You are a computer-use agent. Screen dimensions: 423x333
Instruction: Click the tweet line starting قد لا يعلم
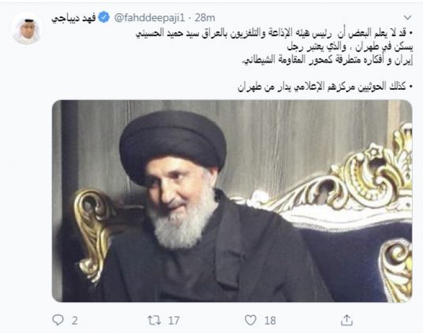(274, 34)
